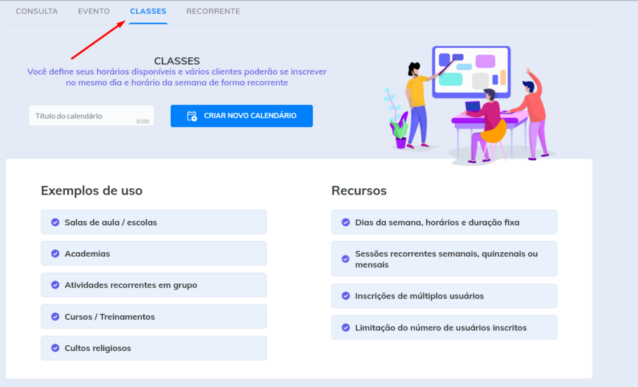Switch to the Evento tab

pyautogui.click(x=93, y=11)
